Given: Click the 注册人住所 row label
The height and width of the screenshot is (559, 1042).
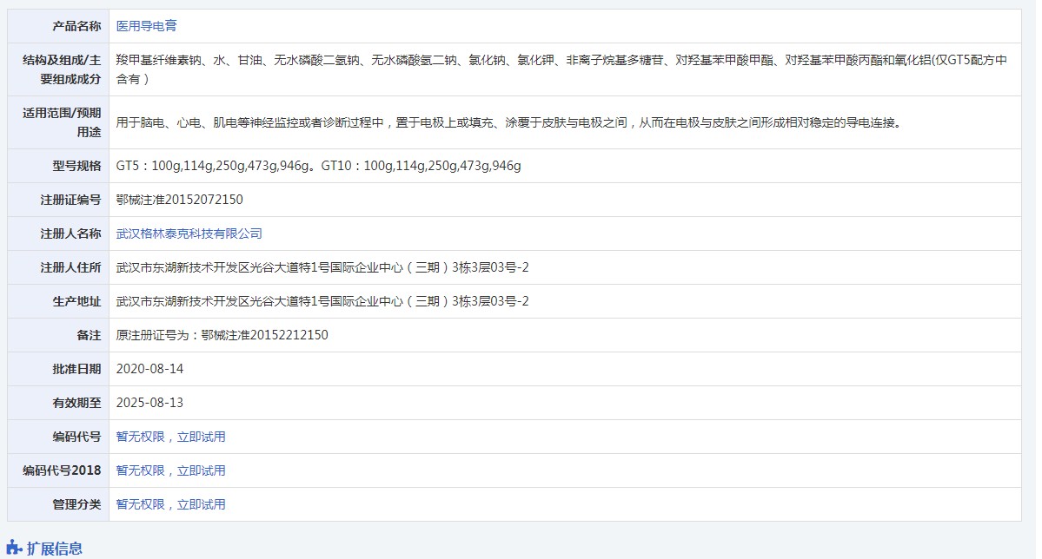Looking at the screenshot, I should 70,267.
